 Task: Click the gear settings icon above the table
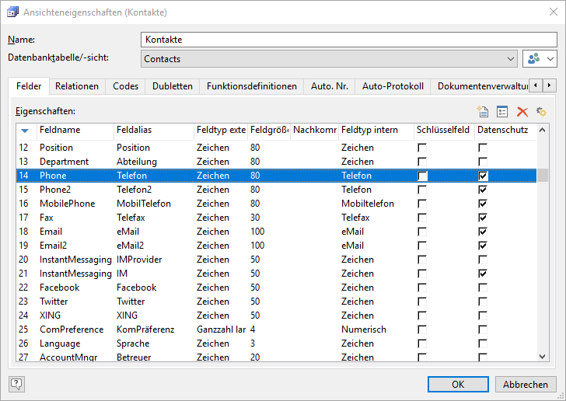click(542, 112)
